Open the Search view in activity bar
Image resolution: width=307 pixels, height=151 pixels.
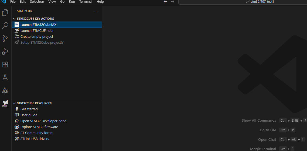pos(5,26)
